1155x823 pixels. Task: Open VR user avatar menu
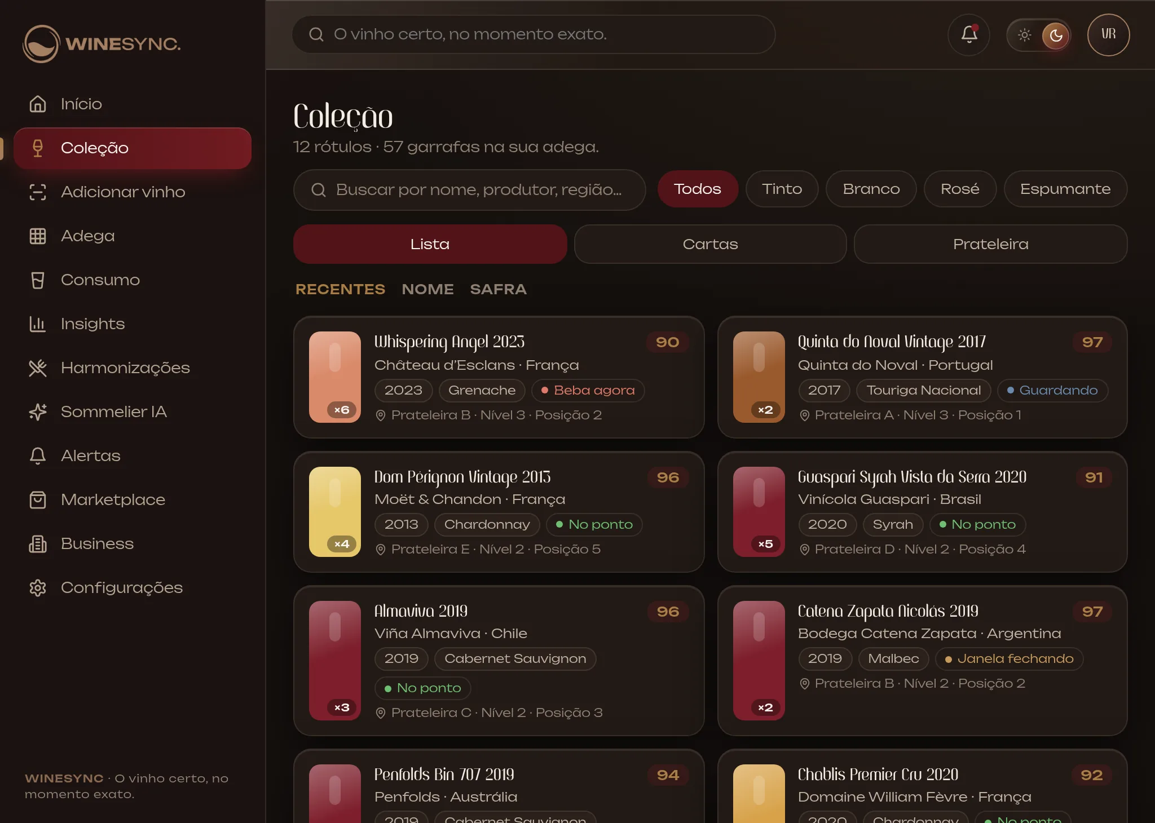pyautogui.click(x=1108, y=34)
